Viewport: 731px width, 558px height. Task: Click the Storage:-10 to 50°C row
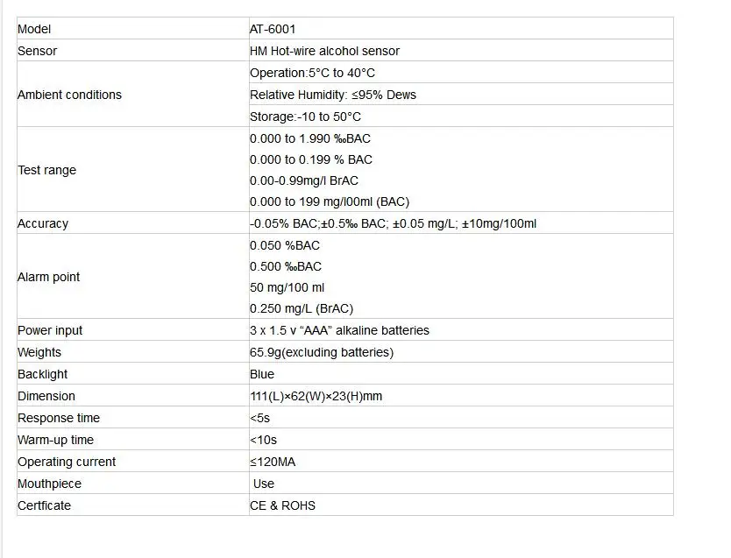tap(461, 117)
